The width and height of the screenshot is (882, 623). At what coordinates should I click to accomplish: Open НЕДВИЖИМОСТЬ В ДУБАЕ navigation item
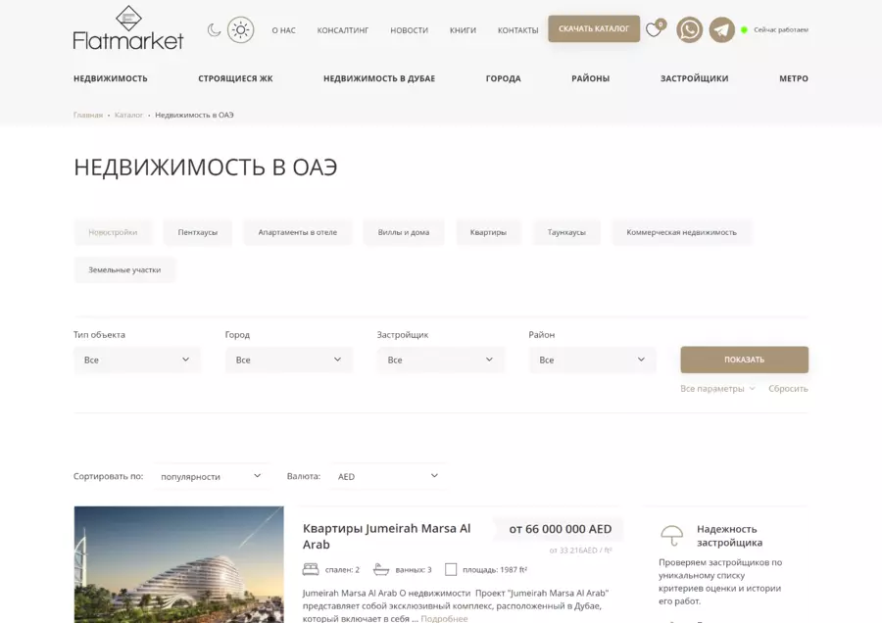coord(379,78)
